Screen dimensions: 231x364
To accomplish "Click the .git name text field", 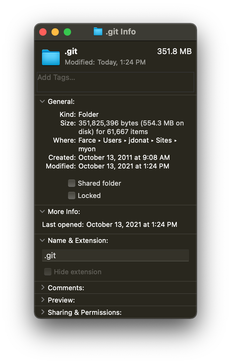I will 115,255.
